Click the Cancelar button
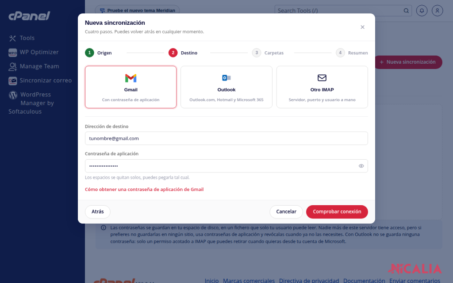 [286, 212]
